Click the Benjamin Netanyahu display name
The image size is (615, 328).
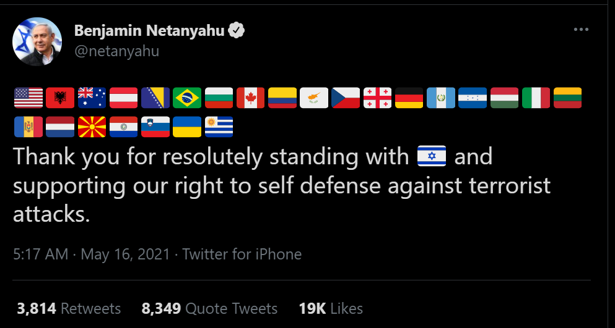click(x=149, y=30)
